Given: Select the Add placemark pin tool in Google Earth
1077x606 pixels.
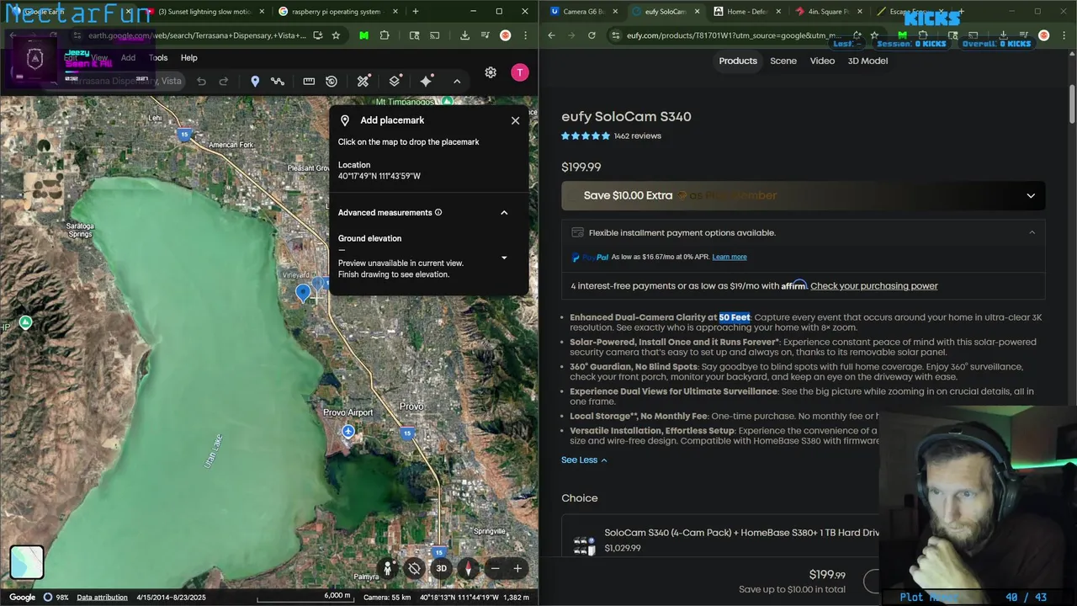Looking at the screenshot, I should point(255,81).
